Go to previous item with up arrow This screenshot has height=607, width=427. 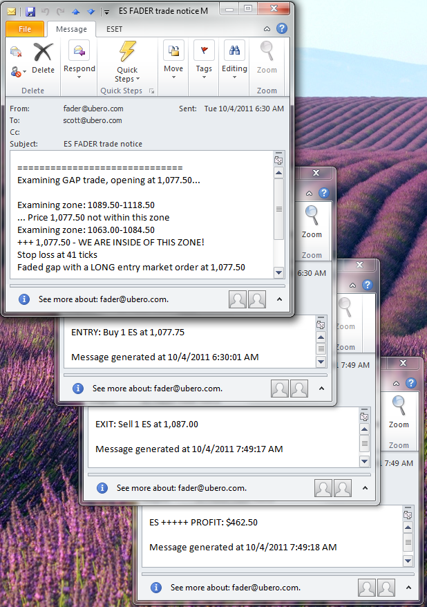click(x=76, y=12)
